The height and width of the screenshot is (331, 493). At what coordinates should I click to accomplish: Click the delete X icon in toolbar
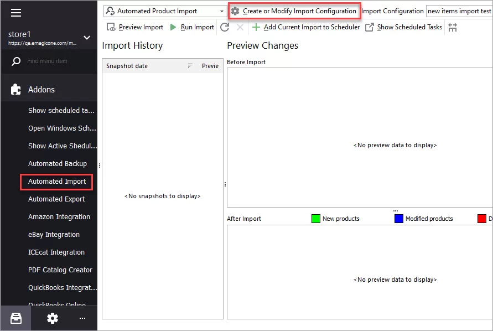pos(240,27)
